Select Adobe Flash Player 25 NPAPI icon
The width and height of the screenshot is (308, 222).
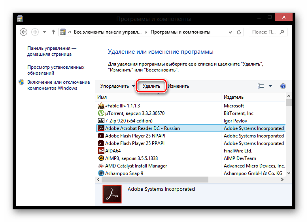[101, 135]
